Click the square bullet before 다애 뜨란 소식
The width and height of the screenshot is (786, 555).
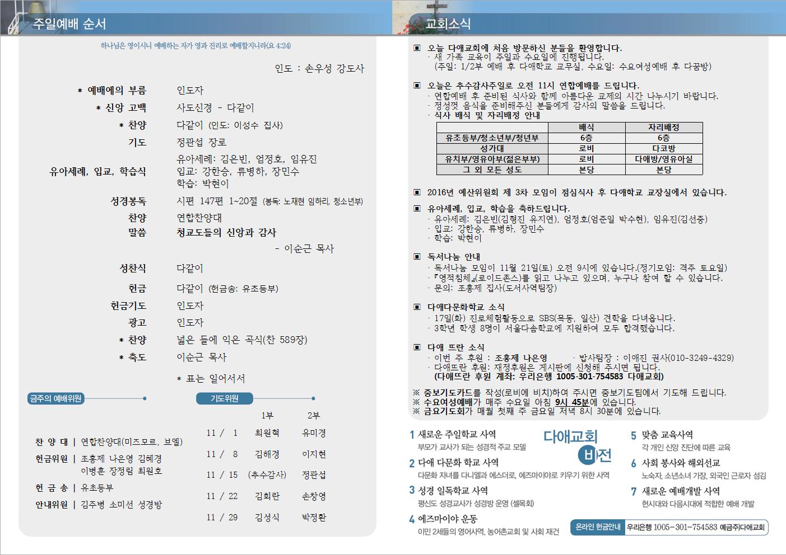point(416,347)
